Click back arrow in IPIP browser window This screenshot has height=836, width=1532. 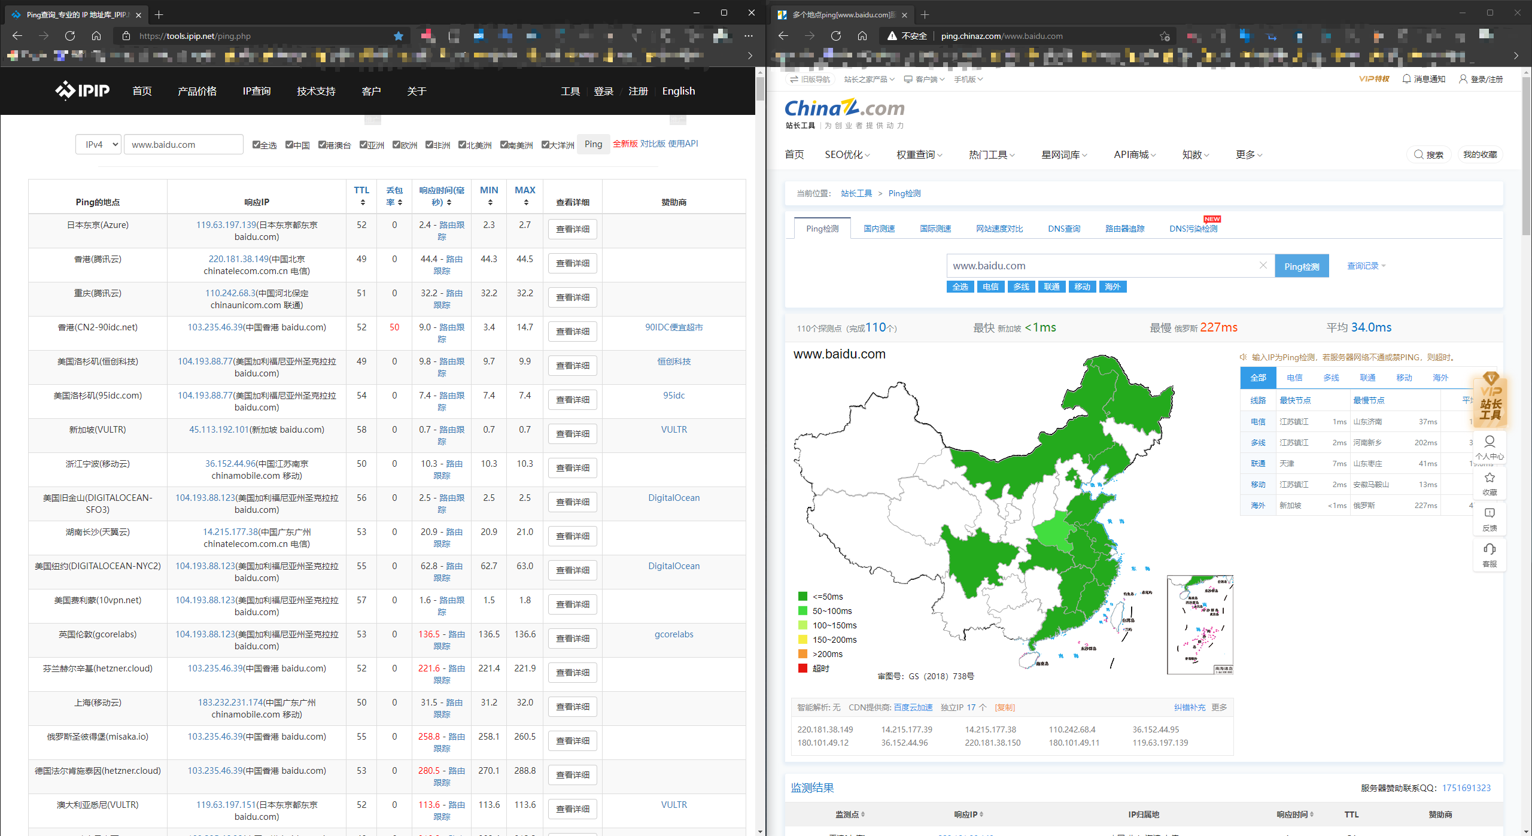pos(17,36)
